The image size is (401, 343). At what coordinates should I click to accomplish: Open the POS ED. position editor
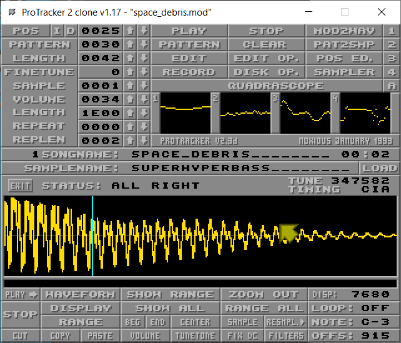tap(344, 58)
